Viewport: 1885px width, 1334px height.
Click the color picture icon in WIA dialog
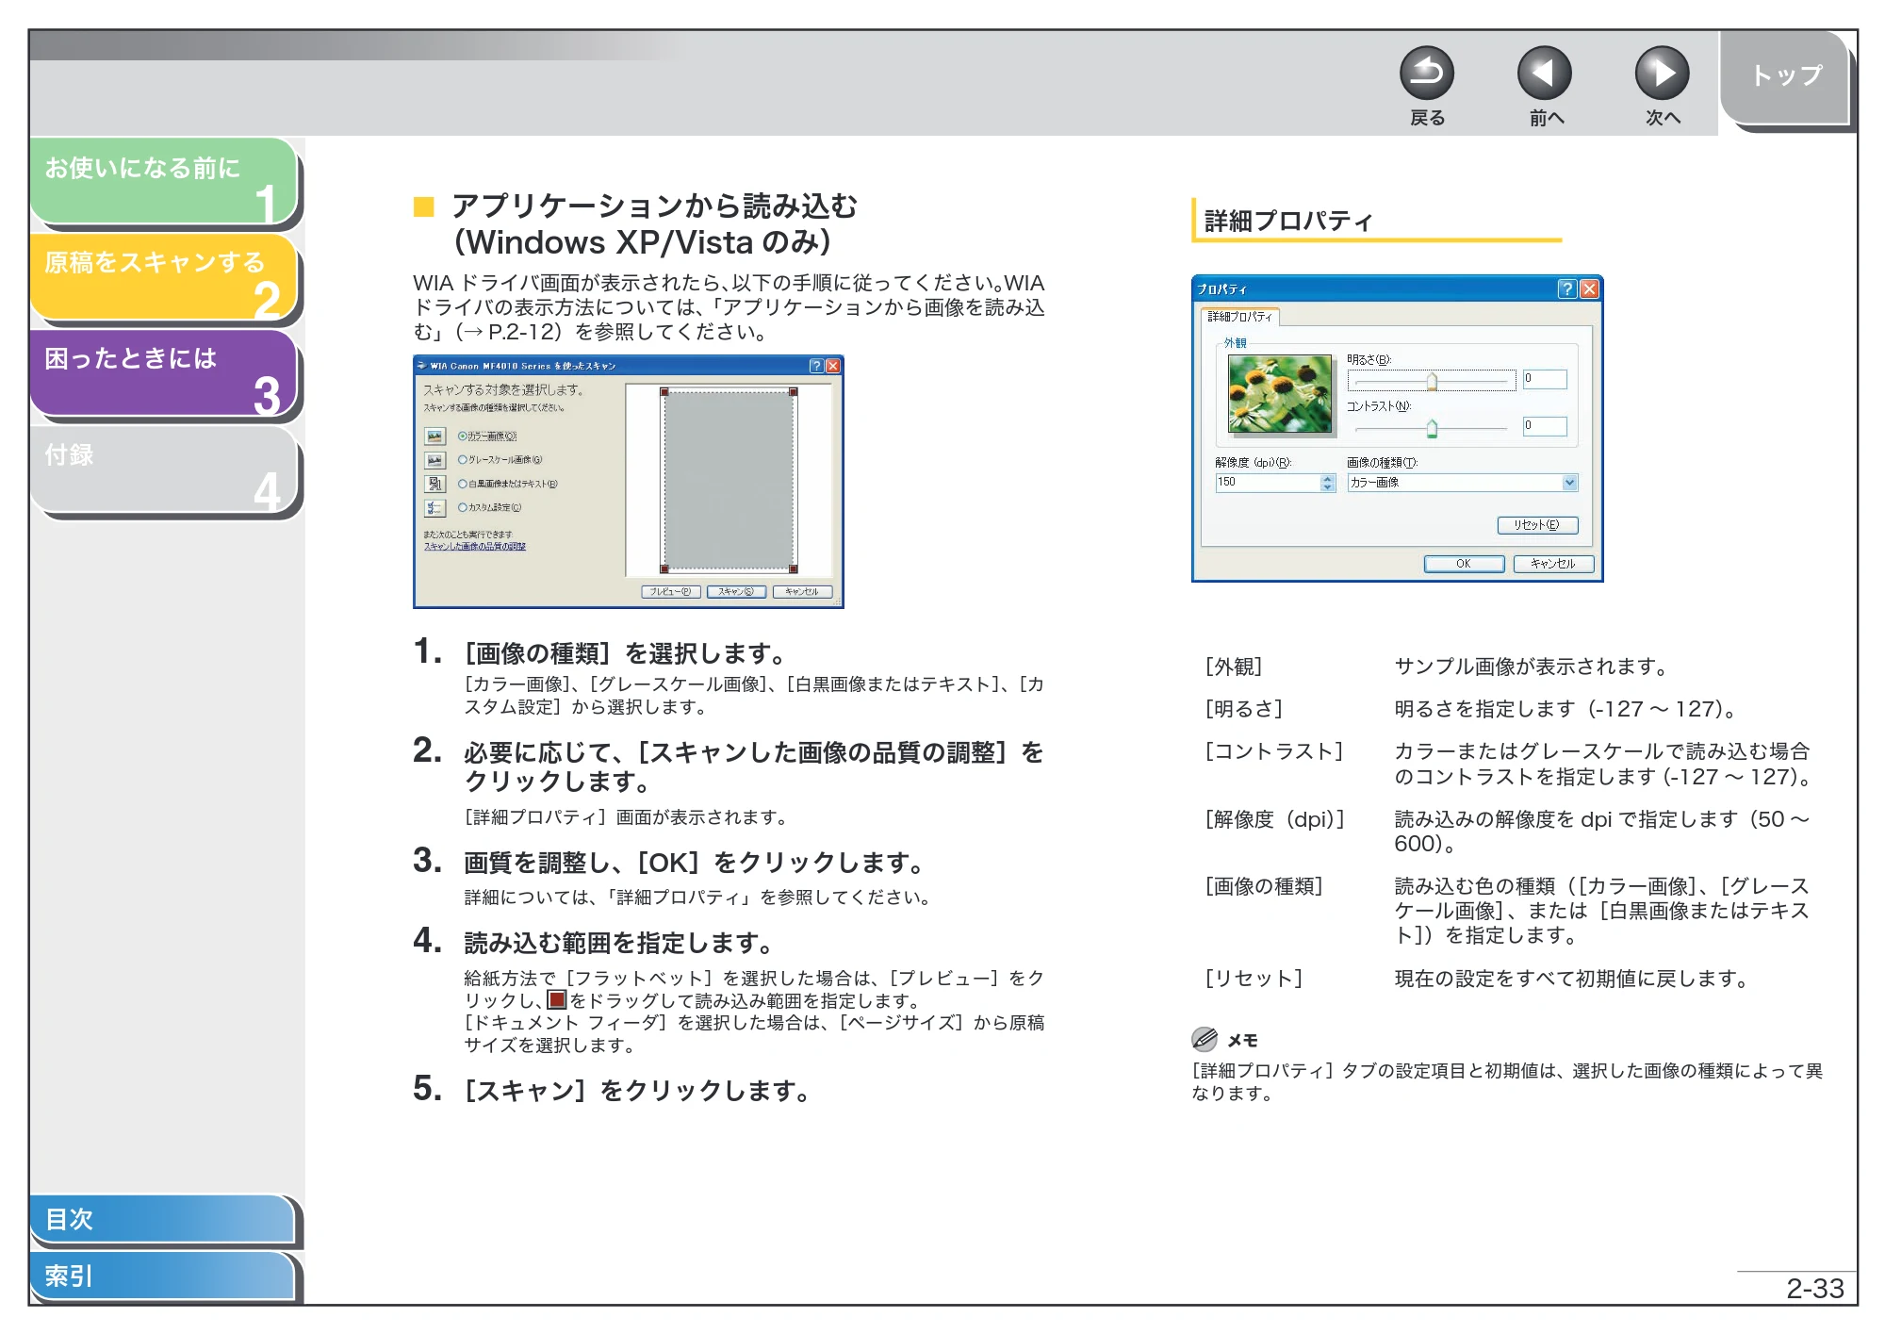point(434,436)
